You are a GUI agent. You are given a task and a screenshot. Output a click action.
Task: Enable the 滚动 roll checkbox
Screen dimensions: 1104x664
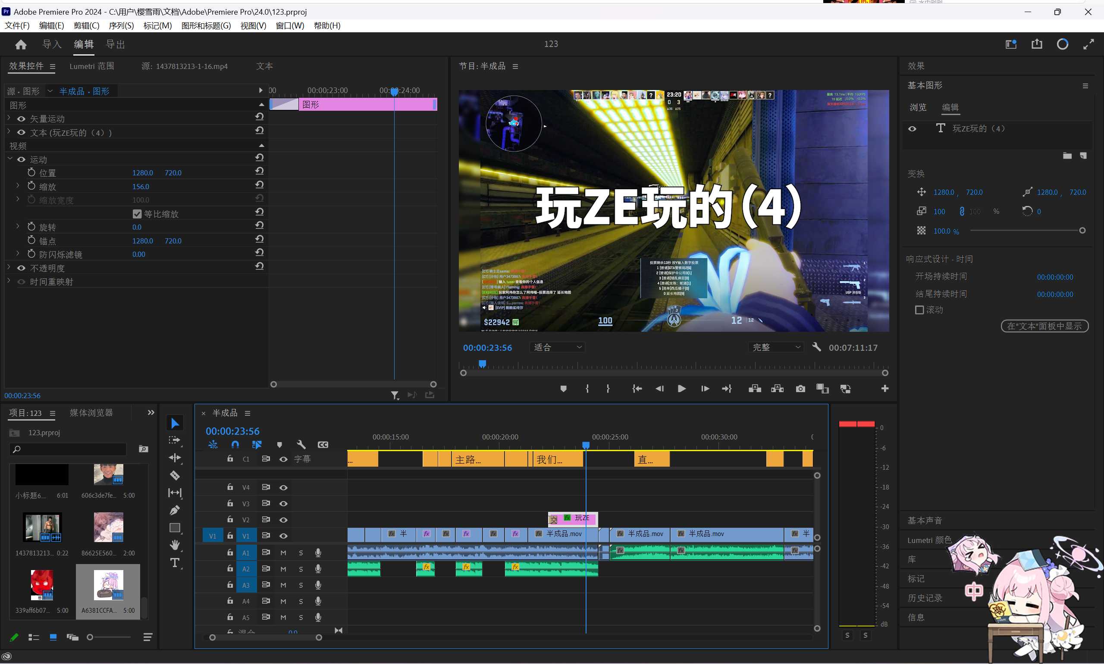pyautogui.click(x=919, y=310)
